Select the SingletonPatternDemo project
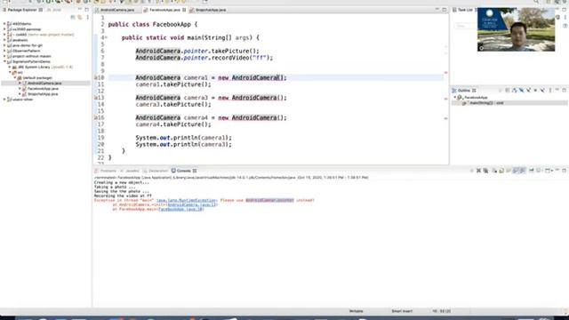The image size is (569, 320). point(31,61)
